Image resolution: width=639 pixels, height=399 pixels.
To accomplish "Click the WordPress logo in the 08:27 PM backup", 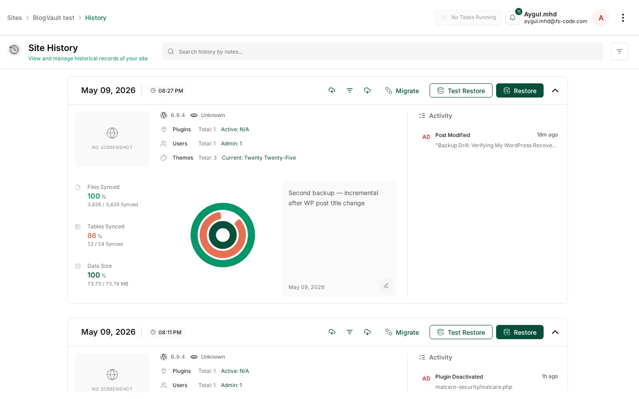I will click(164, 115).
